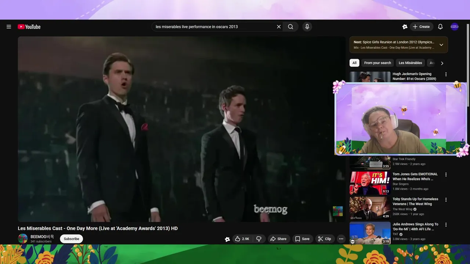Open the Star Trek Friendly video thumbnail
Screen dimensions: 470x264
370,162
